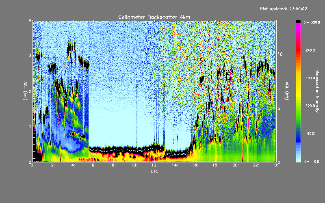Click the black top segment of colorbar
Viewport: 325px width, 203px height.
pyautogui.click(x=298, y=22)
